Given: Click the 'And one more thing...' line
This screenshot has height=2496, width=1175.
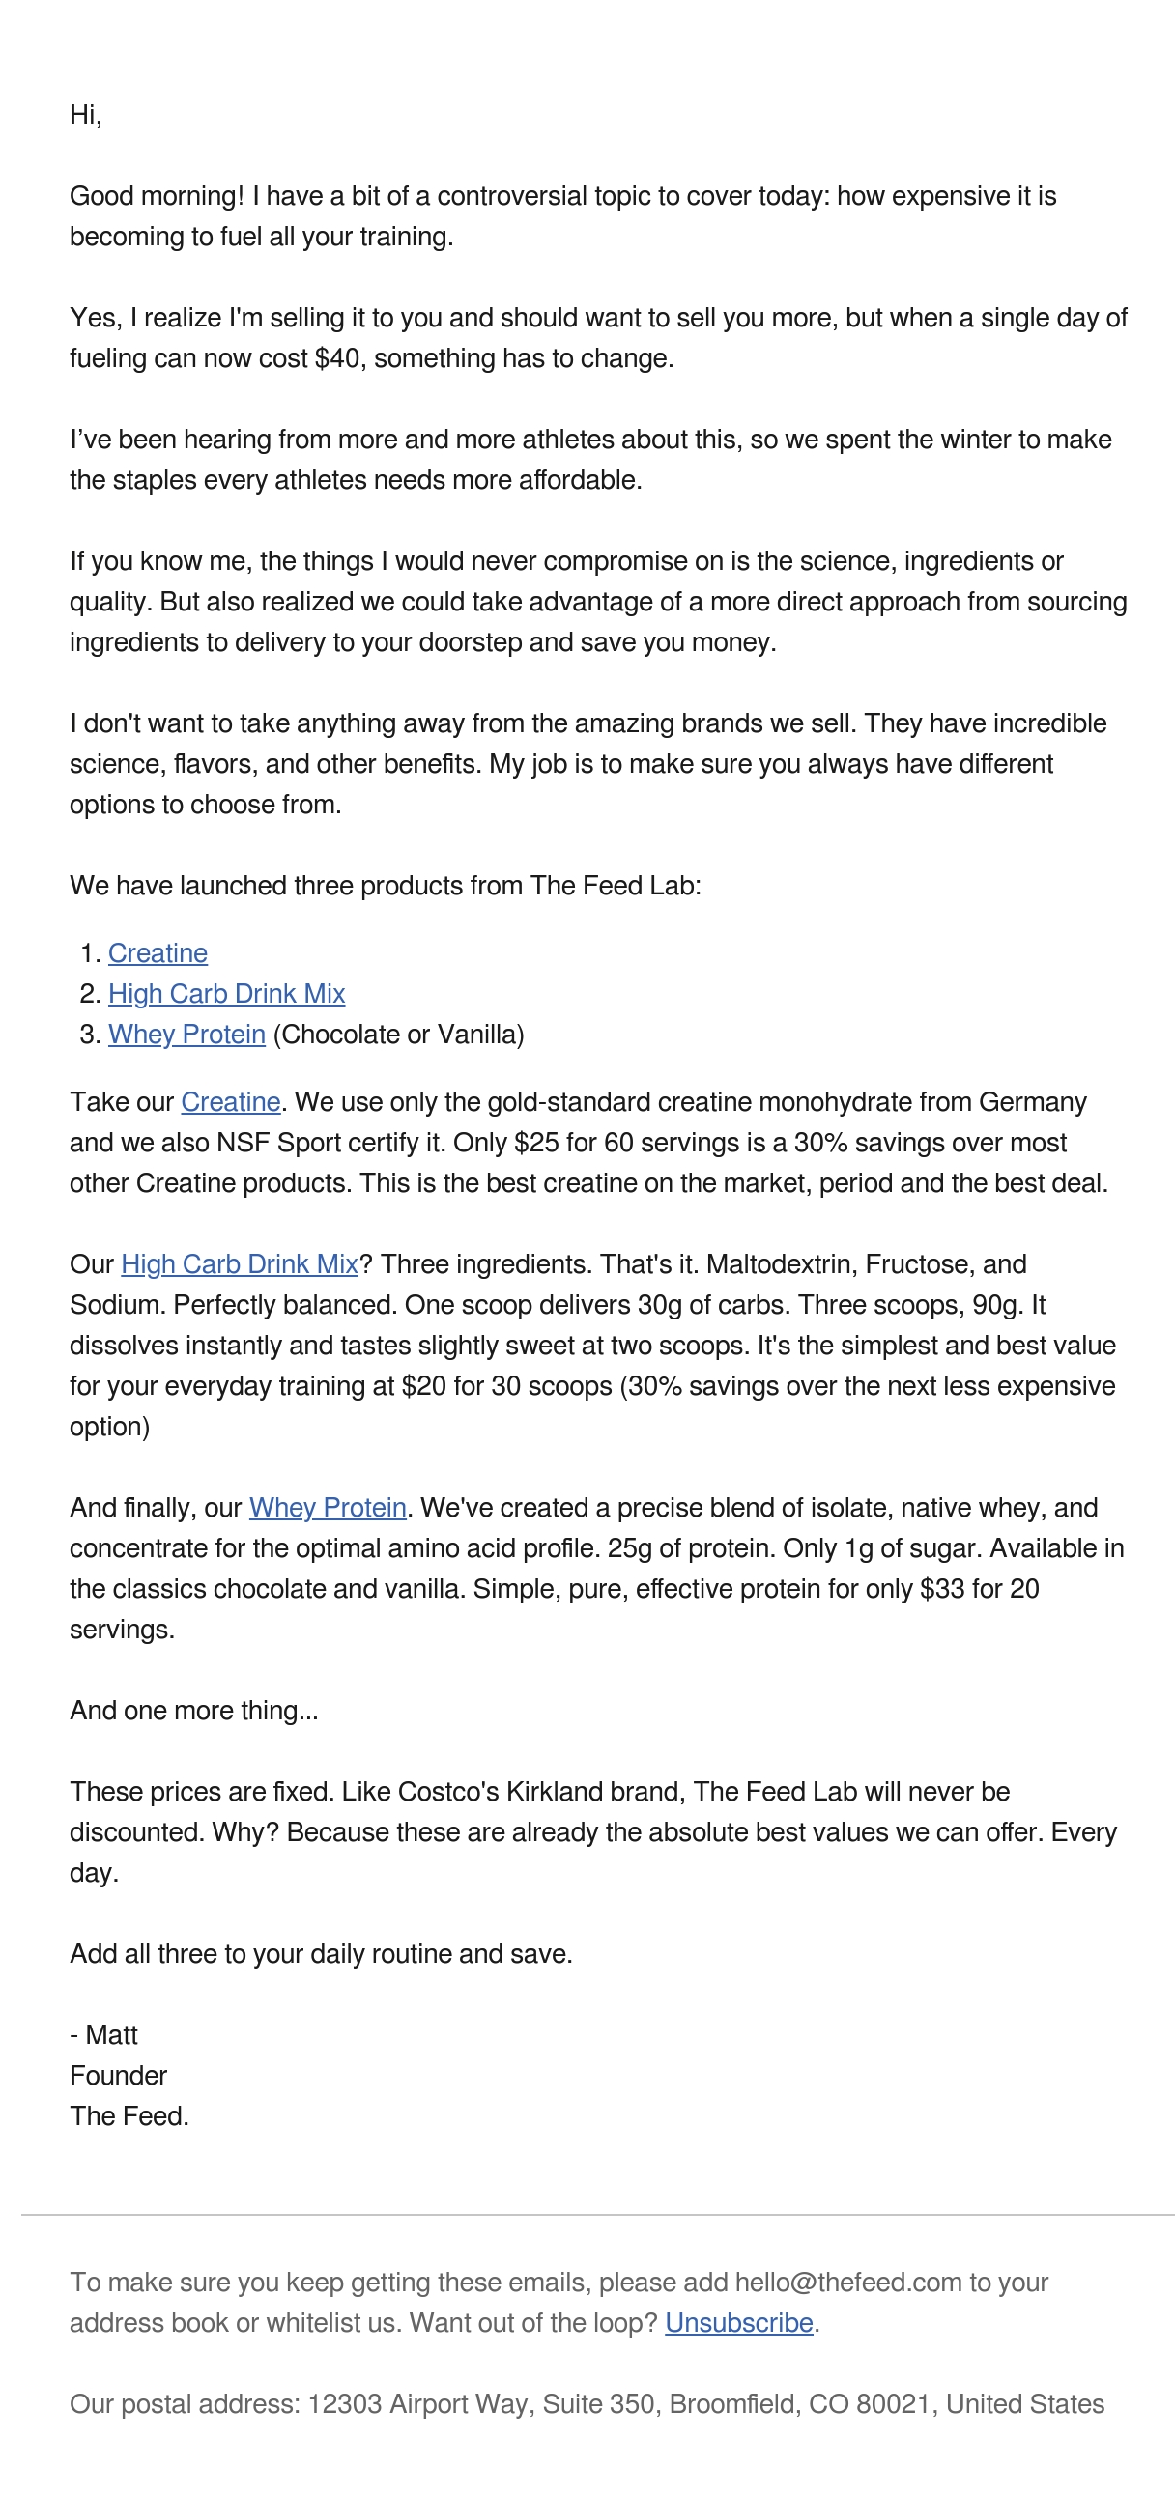Looking at the screenshot, I should point(194,1711).
